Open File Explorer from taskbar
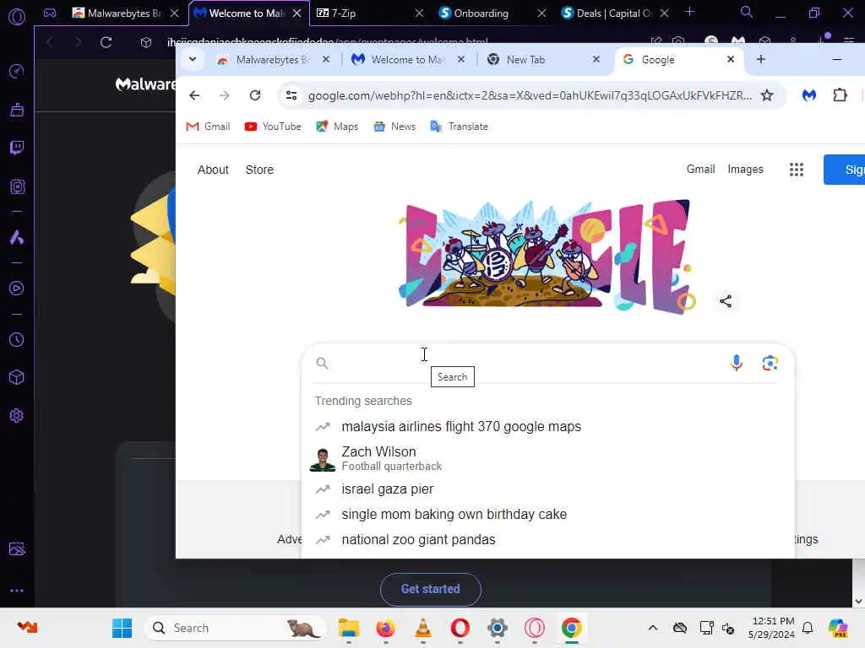Image resolution: width=865 pixels, height=648 pixels. click(x=349, y=628)
